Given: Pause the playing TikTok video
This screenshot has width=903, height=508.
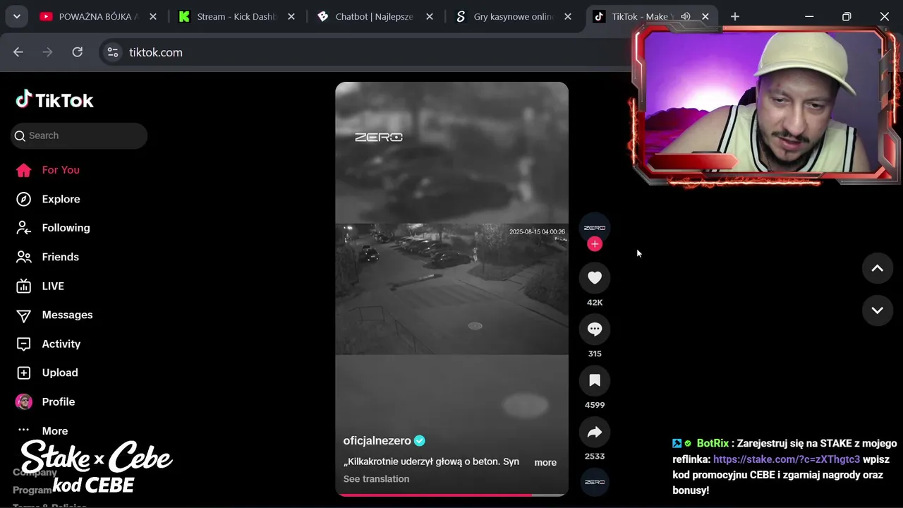Looking at the screenshot, I should tap(451, 289).
